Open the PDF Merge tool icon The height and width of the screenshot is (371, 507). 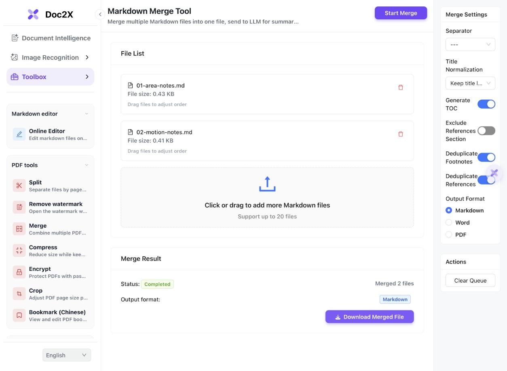[19, 229]
